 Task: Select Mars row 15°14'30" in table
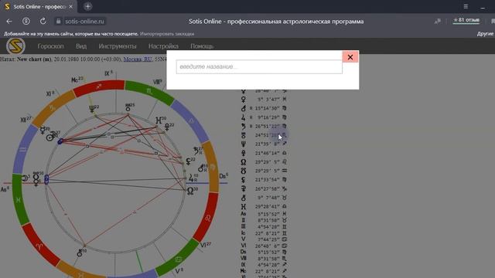pyautogui.click(x=264, y=108)
